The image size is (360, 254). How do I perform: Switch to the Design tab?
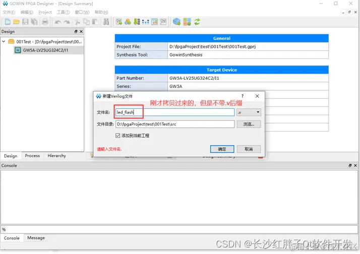coord(11,156)
